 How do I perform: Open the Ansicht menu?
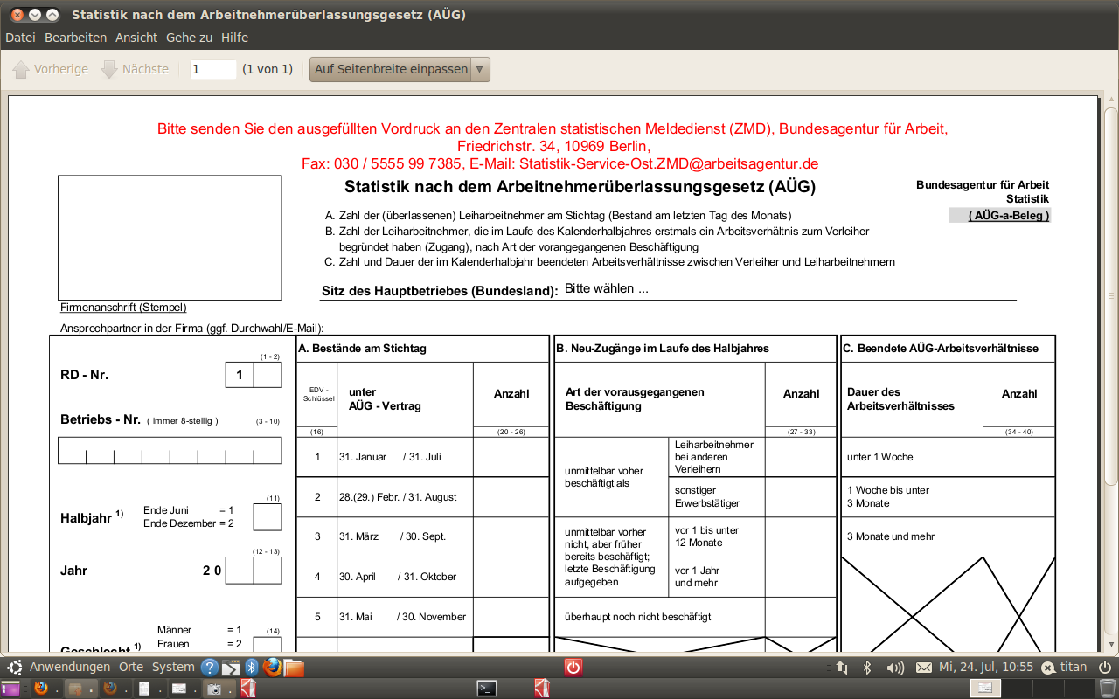[x=136, y=38]
